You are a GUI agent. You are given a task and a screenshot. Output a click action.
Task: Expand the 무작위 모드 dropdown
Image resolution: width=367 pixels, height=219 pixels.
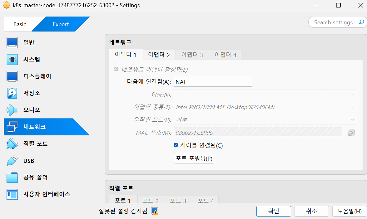pos(265,120)
